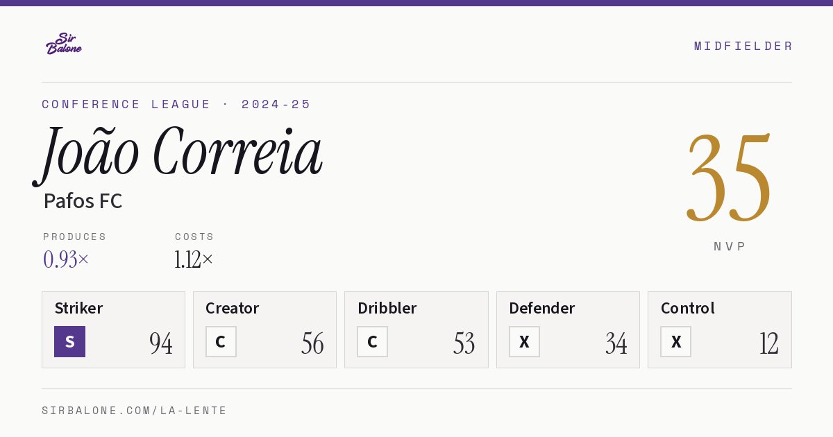Click the large 35 NVP score
Screen dimensions: 833x437
click(729, 178)
